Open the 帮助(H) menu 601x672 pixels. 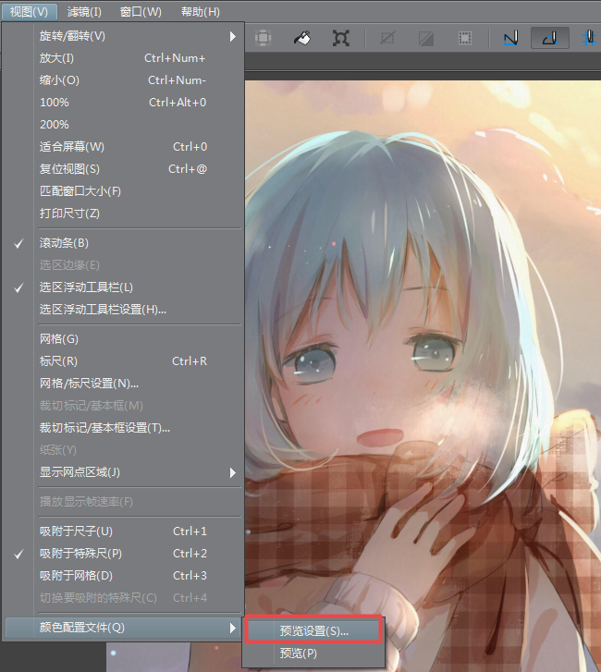(201, 12)
